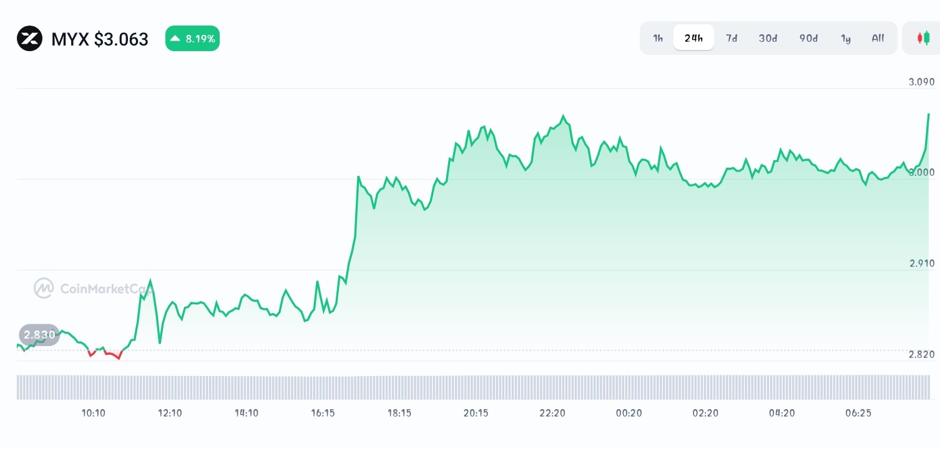This screenshot has height=449, width=940.
Task: Click the 2.830 opening price label
Action: (39, 335)
